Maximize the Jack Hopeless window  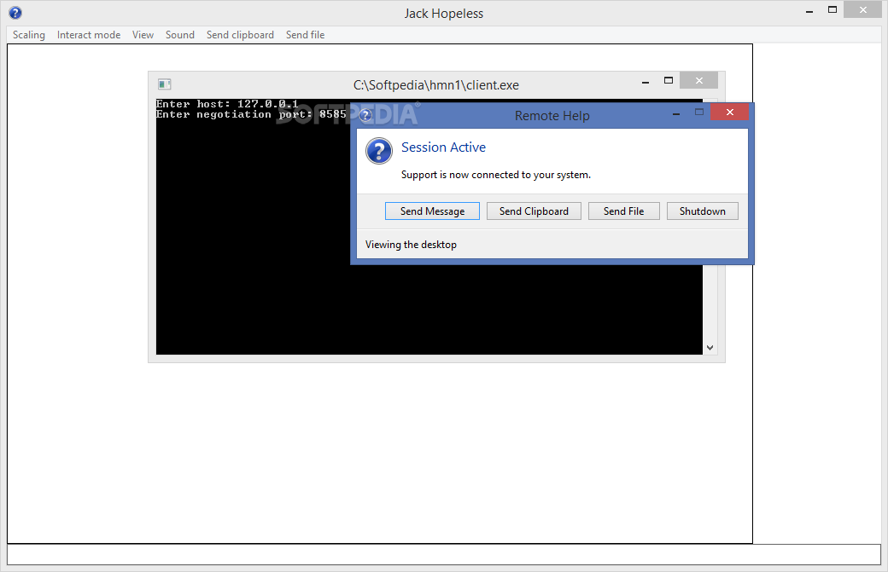click(832, 9)
